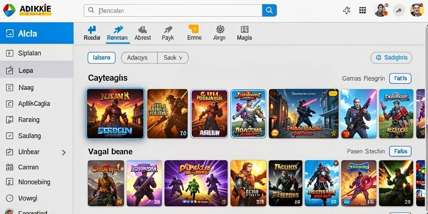The width and height of the screenshot is (428, 214).
Task: Click the Abrest toolbar icon
Action: tap(143, 30)
